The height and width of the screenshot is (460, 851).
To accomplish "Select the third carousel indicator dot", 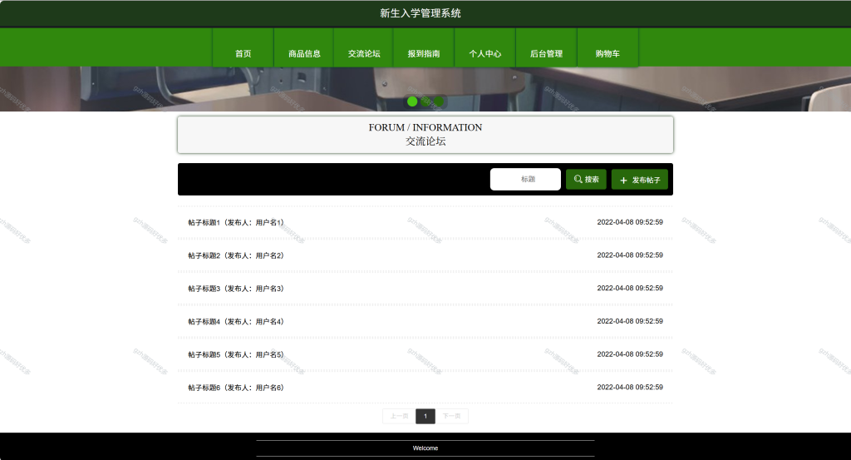I will pos(439,101).
